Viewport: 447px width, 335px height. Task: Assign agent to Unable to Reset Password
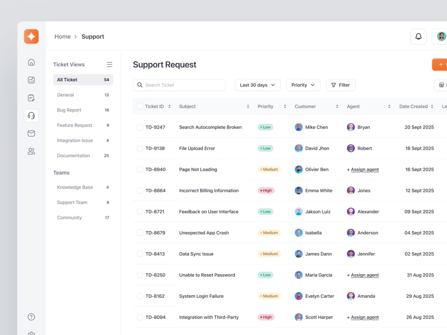363,275
